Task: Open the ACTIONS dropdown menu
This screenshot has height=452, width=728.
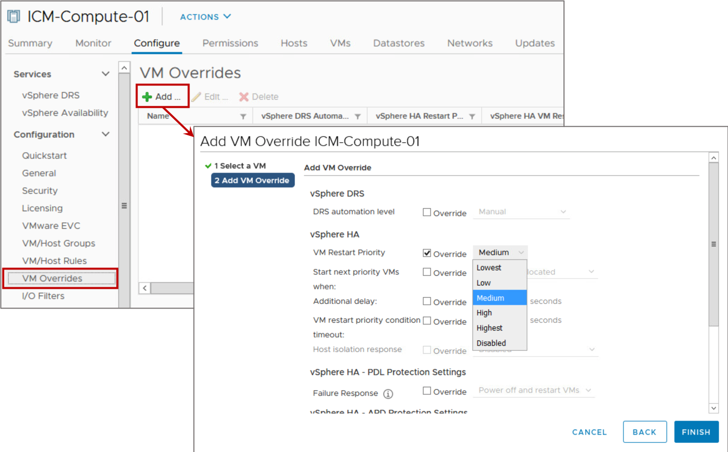Action: (x=205, y=17)
